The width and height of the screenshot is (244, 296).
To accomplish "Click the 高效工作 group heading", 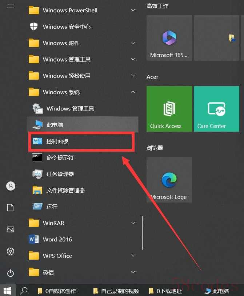I will (157, 6).
